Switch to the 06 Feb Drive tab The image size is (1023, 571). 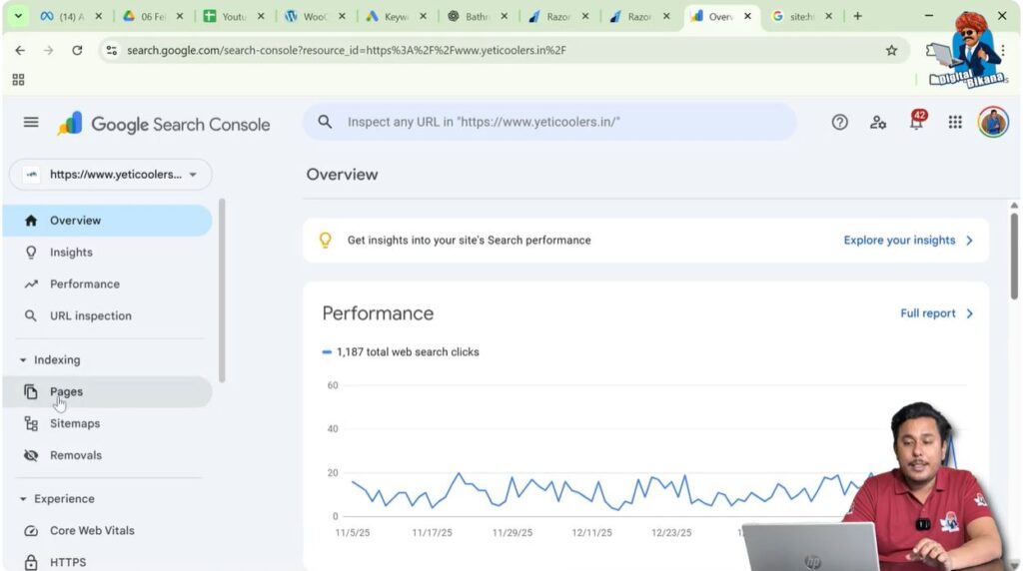pyautogui.click(x=153, y=16)
